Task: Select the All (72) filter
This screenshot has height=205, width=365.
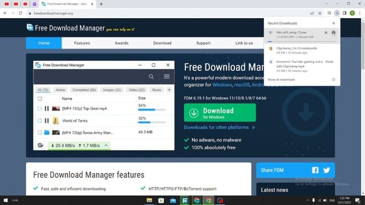Action: tap(43, 90)
